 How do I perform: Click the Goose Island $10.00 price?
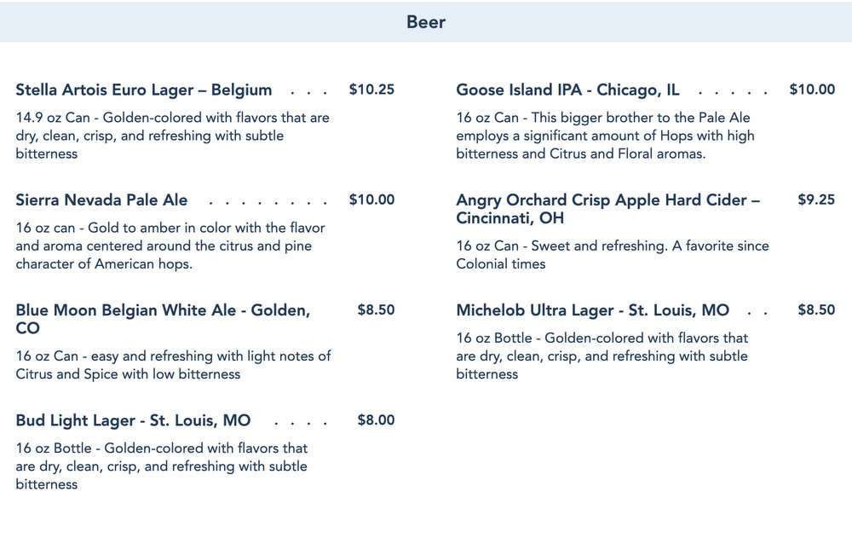pyautogui.click(x=812, y=90)
